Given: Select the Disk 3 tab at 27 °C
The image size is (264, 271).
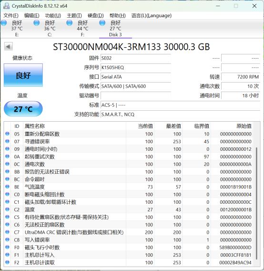Looking at the screenshot, I should point(115,29).
